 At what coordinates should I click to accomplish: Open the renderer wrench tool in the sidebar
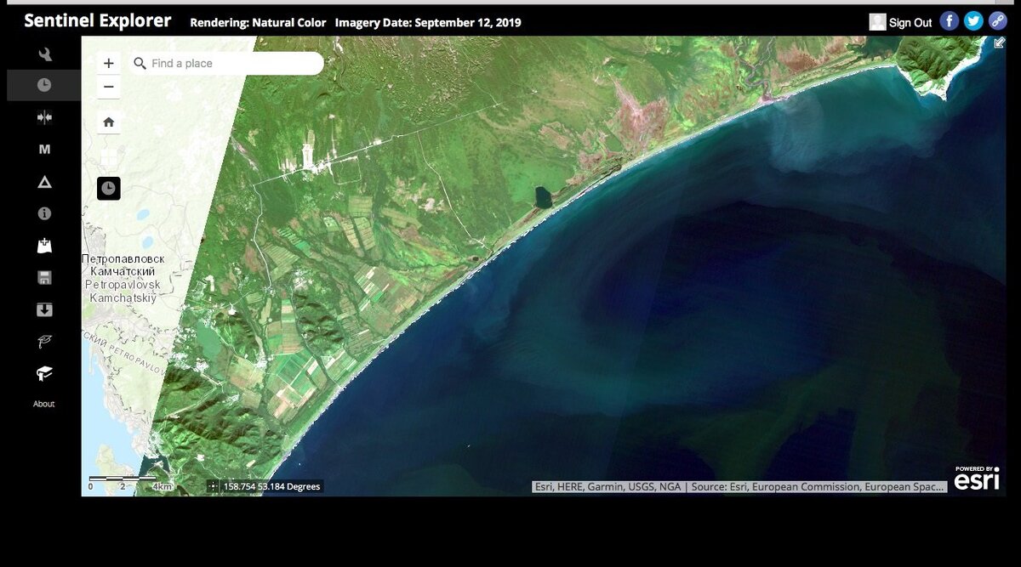44,54
